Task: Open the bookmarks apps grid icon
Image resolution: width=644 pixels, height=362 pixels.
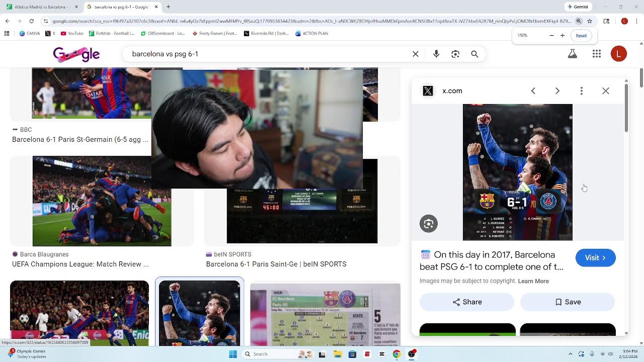Action: tap(7, 34)
